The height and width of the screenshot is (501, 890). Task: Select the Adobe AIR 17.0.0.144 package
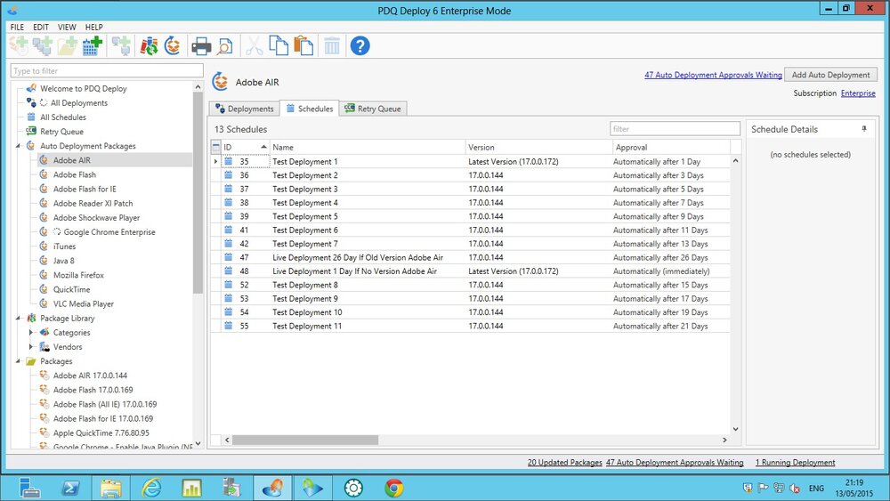[x=90, y=376]
